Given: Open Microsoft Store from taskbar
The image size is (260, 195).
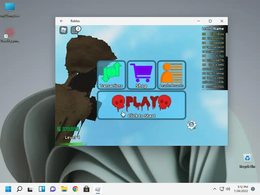Looking at the screenshot, I should (86, 189).
